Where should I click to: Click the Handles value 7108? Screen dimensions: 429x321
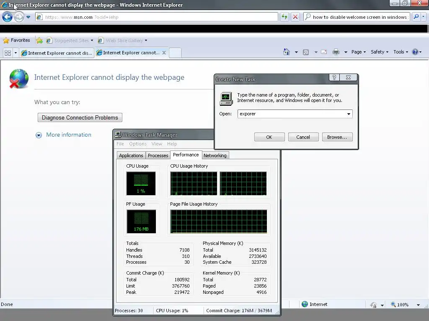184,250
